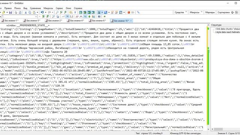Switch to the Без имени-1 tab
Image resolution: width=240 pixels, height=135 pixels.
click(x=10, y=21)
